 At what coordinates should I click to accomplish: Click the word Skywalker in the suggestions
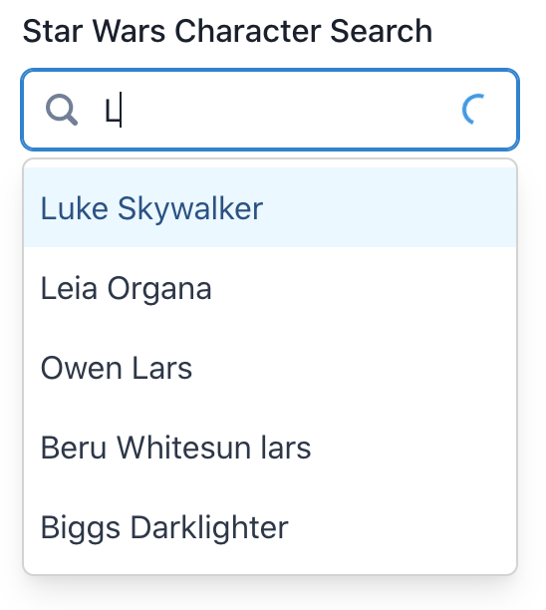tap(190, 209)
